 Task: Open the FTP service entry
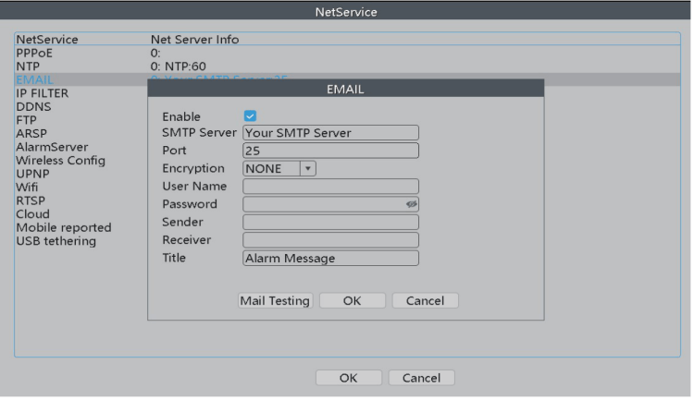click(x=27, y=120)
